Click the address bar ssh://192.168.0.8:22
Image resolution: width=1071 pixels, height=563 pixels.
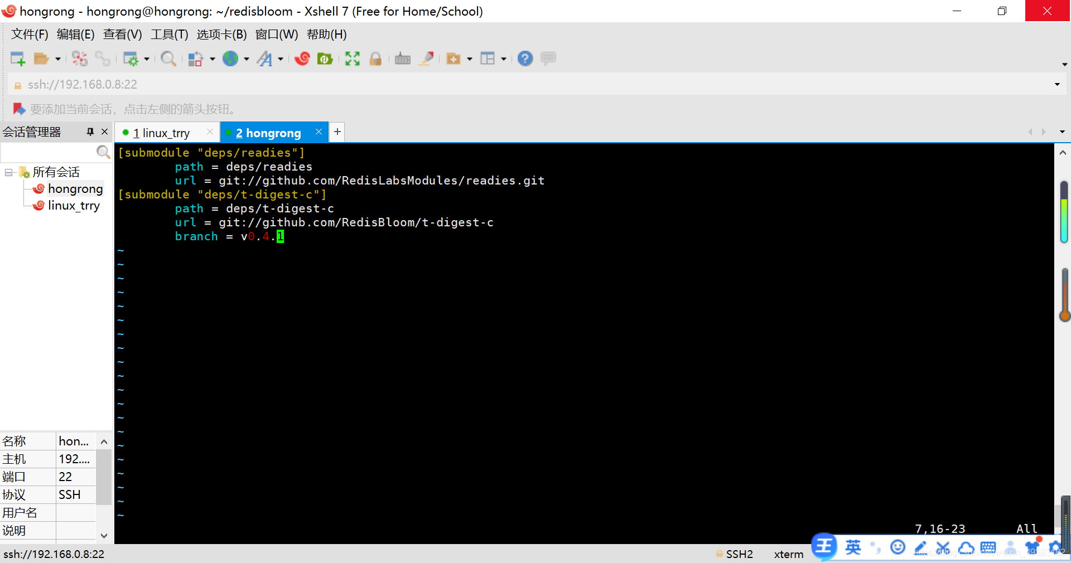pyautogui.click(x=83, y=85)
